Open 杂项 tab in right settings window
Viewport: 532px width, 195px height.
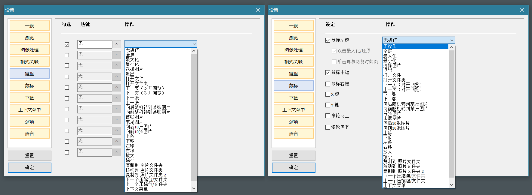[x=294, y=121]
